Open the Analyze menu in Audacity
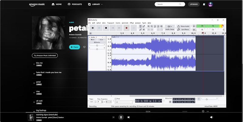Viewport: 243px width, 122px height. pyautogui.click(x=138, y=23)
